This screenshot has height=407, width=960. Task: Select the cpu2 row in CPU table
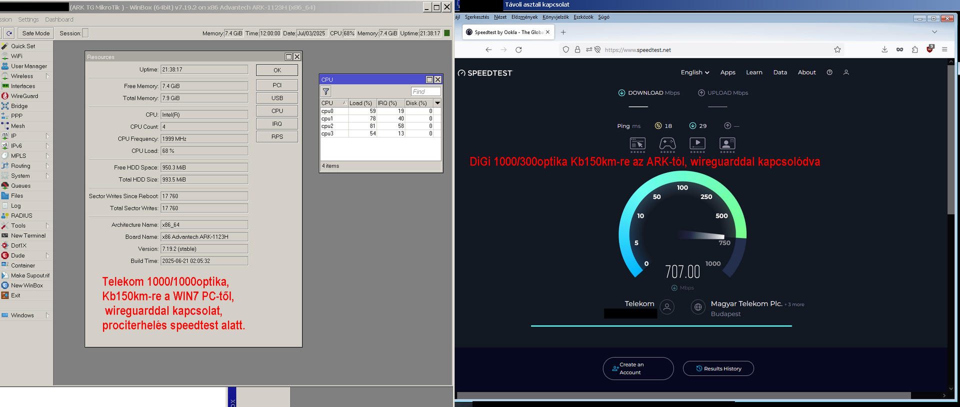pyautogui.click(x=380, y=126)
